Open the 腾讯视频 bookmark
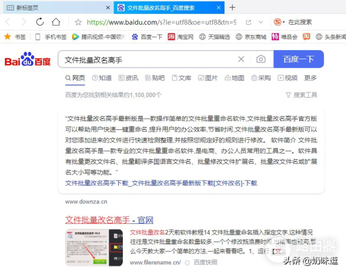This screenshot has width=346, height=273. pyautogui.click(x=99, y=37)
